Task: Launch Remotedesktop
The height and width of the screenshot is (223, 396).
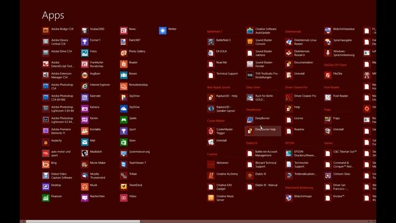Action: (134, 86)
